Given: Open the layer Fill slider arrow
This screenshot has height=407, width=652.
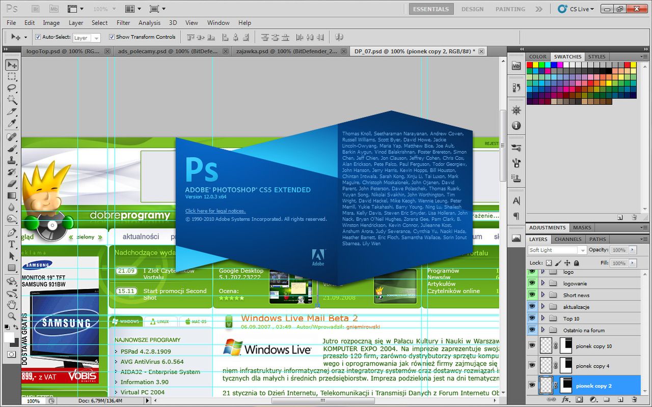Looking at the screenshot, I should [x=633, y=263].
